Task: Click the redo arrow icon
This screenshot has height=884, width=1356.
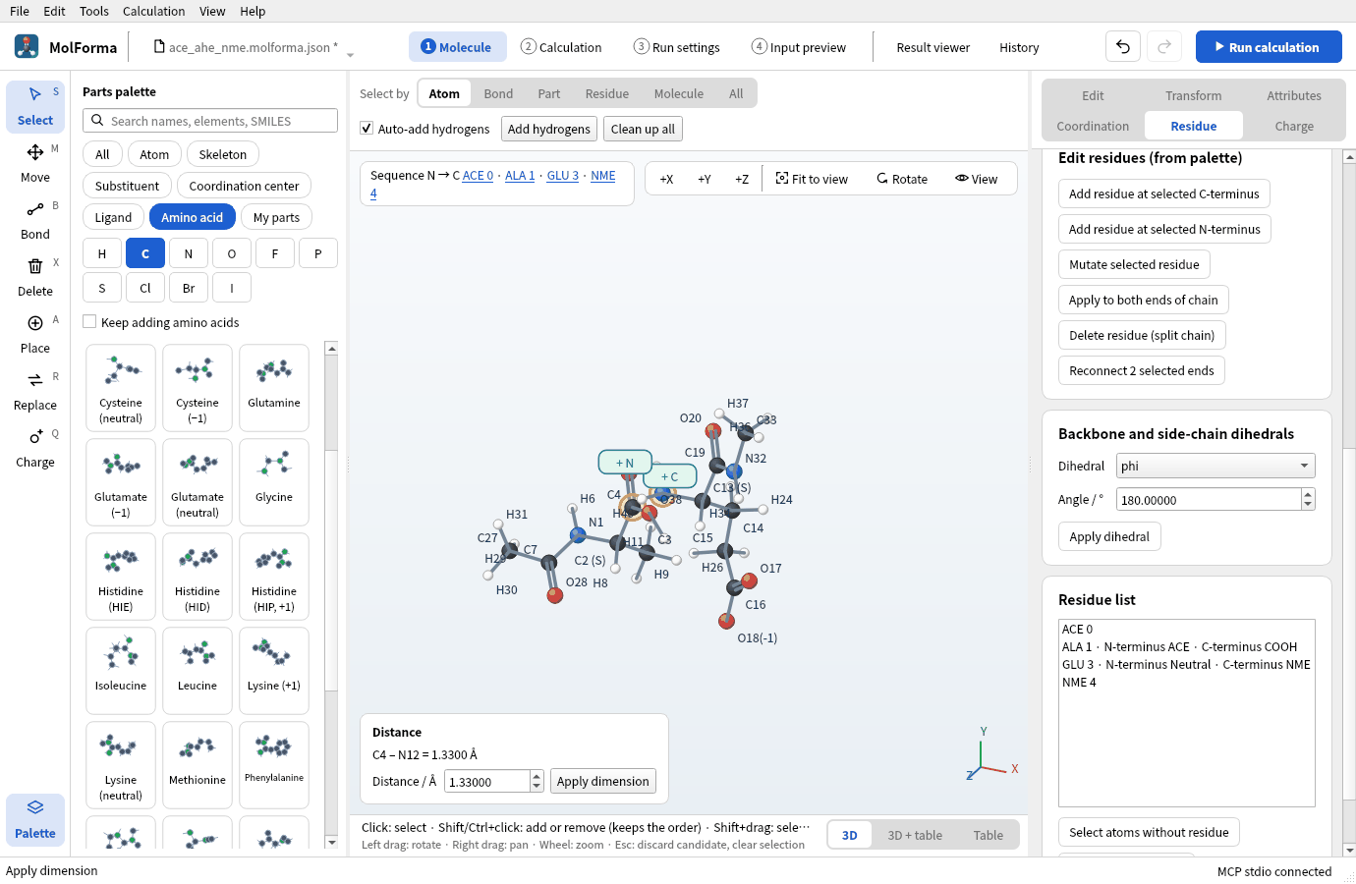Action: click(x=1164, y=47)
